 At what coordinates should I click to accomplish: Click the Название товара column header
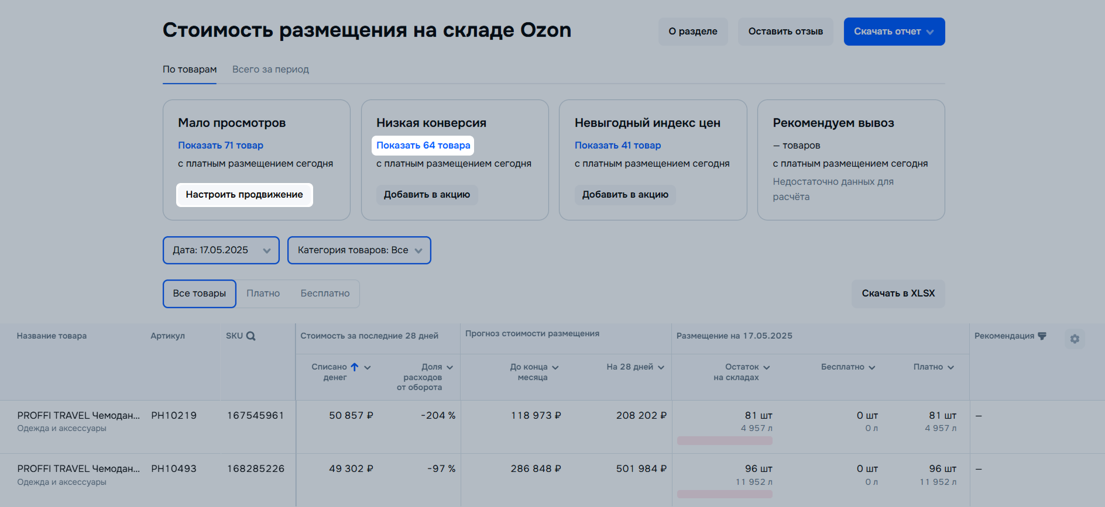point(52,336)
